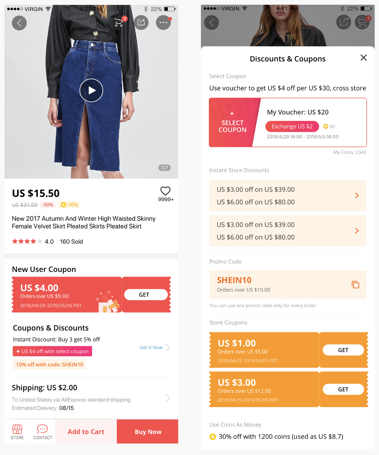The height and width of the screenshot is (455, 379).
Task: Open cart icon on product image
Action: tap(119, 22)
